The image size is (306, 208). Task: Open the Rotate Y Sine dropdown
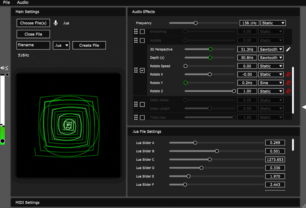[x=271, y=83]
